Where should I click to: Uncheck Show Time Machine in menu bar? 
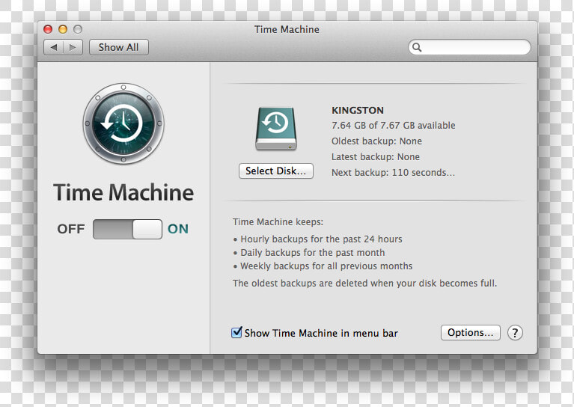click(236, 332)
